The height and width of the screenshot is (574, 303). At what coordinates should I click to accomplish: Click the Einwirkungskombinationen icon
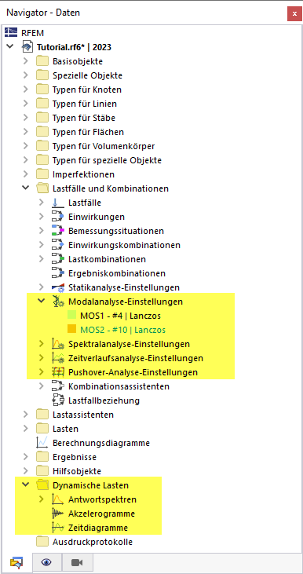coord(58,245)
